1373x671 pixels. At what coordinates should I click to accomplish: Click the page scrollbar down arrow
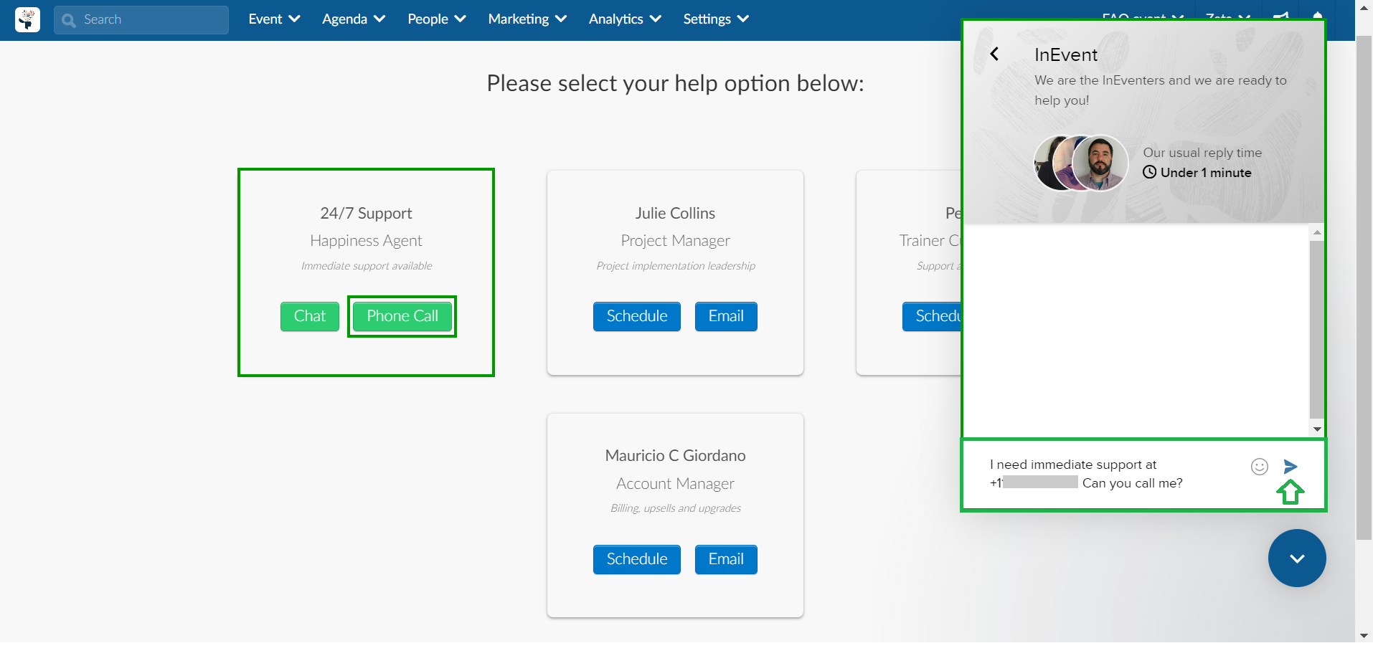pyautogui.click(x=1364, y=636)
